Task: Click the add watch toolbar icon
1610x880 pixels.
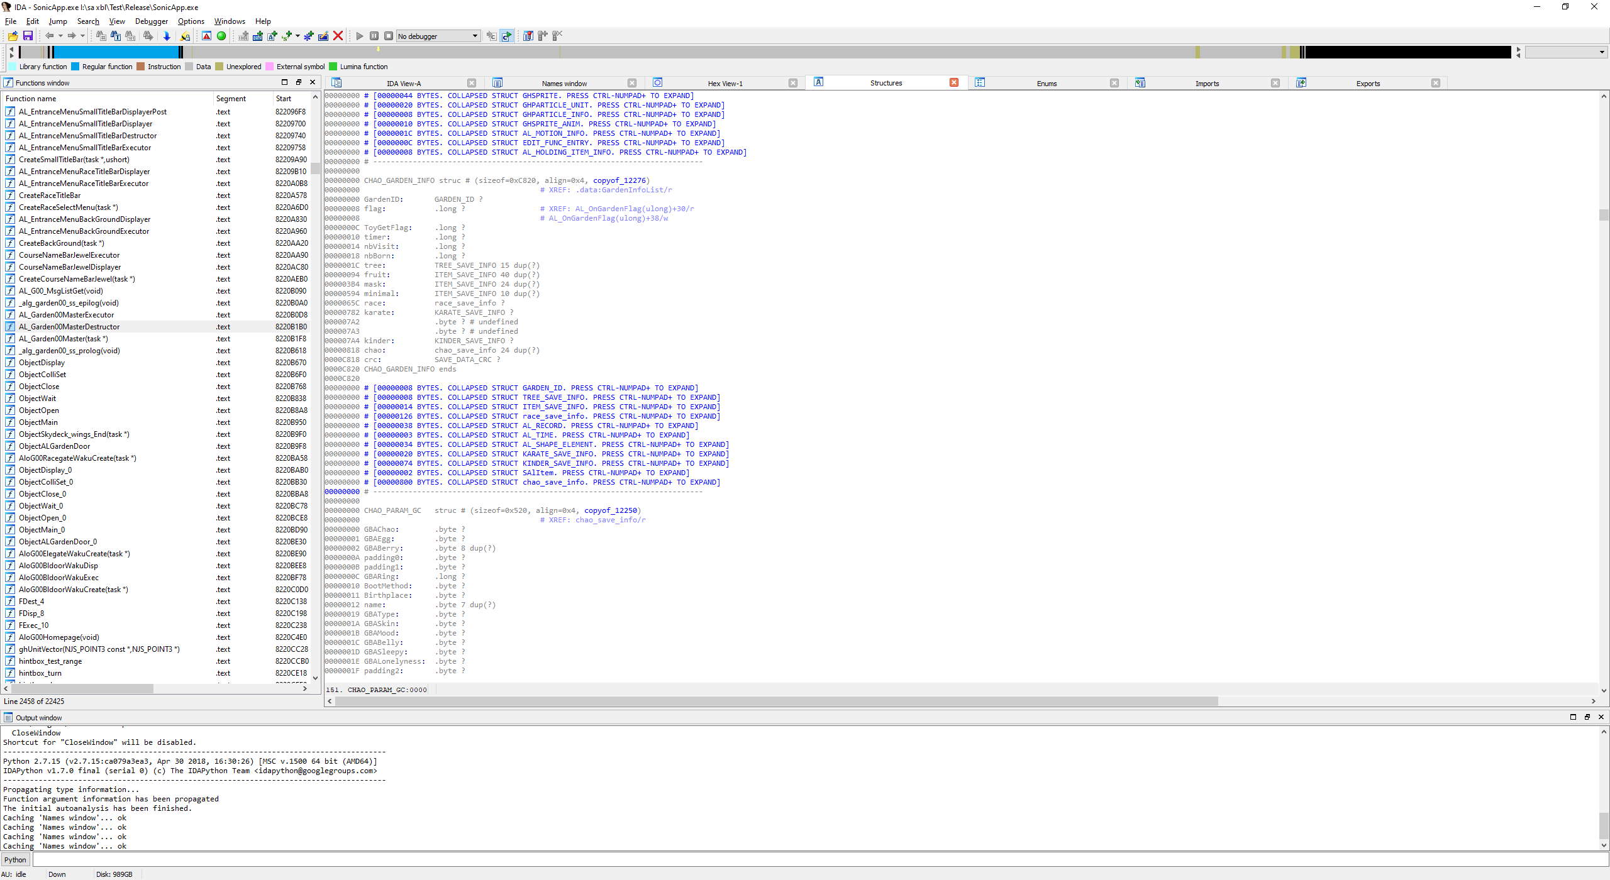Action: [543, 36]
